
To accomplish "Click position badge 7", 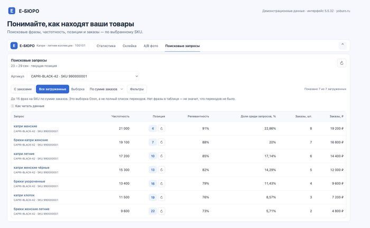I will pyautogui.click(x=153, y=142).
